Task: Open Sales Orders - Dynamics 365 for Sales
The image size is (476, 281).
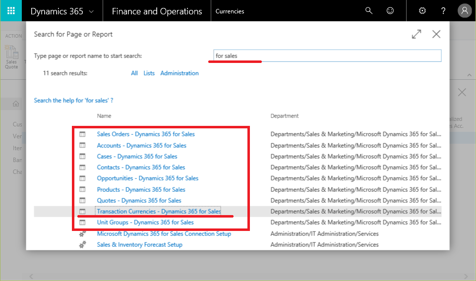Action: pyautogui.click(x=146, y=134)
